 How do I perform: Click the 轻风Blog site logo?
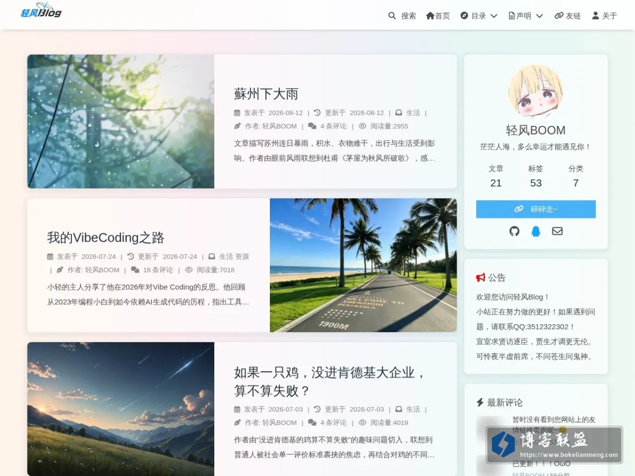41,10
